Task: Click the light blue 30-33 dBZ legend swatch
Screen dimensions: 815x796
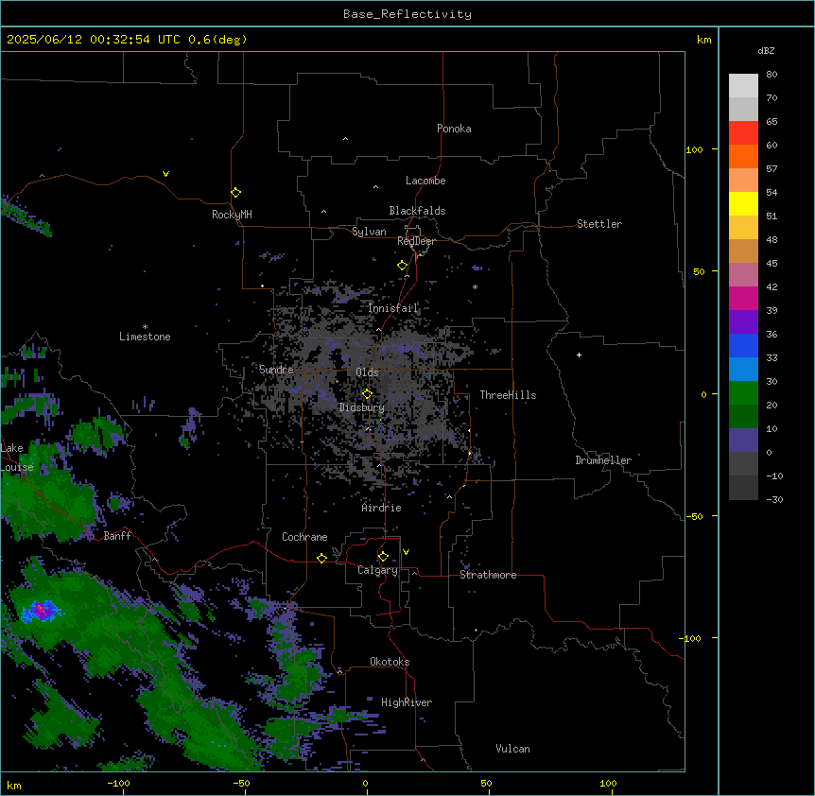Action: [x=743, y=370]
